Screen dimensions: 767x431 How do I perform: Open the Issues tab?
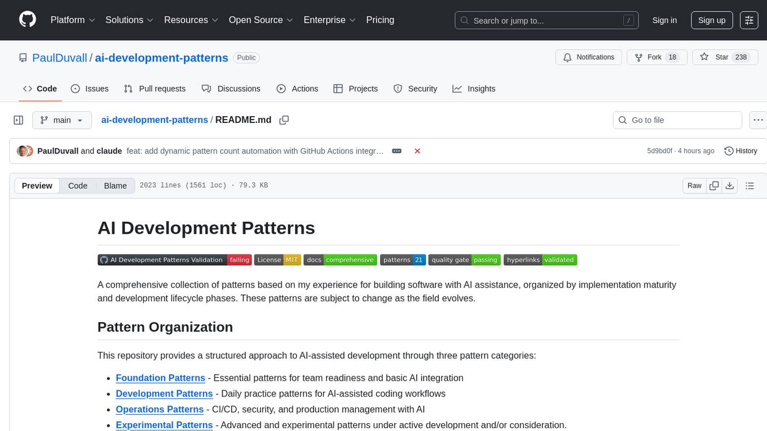90,89
